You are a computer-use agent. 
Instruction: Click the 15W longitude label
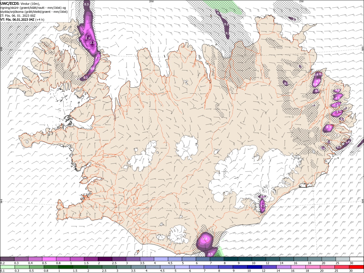301,1
